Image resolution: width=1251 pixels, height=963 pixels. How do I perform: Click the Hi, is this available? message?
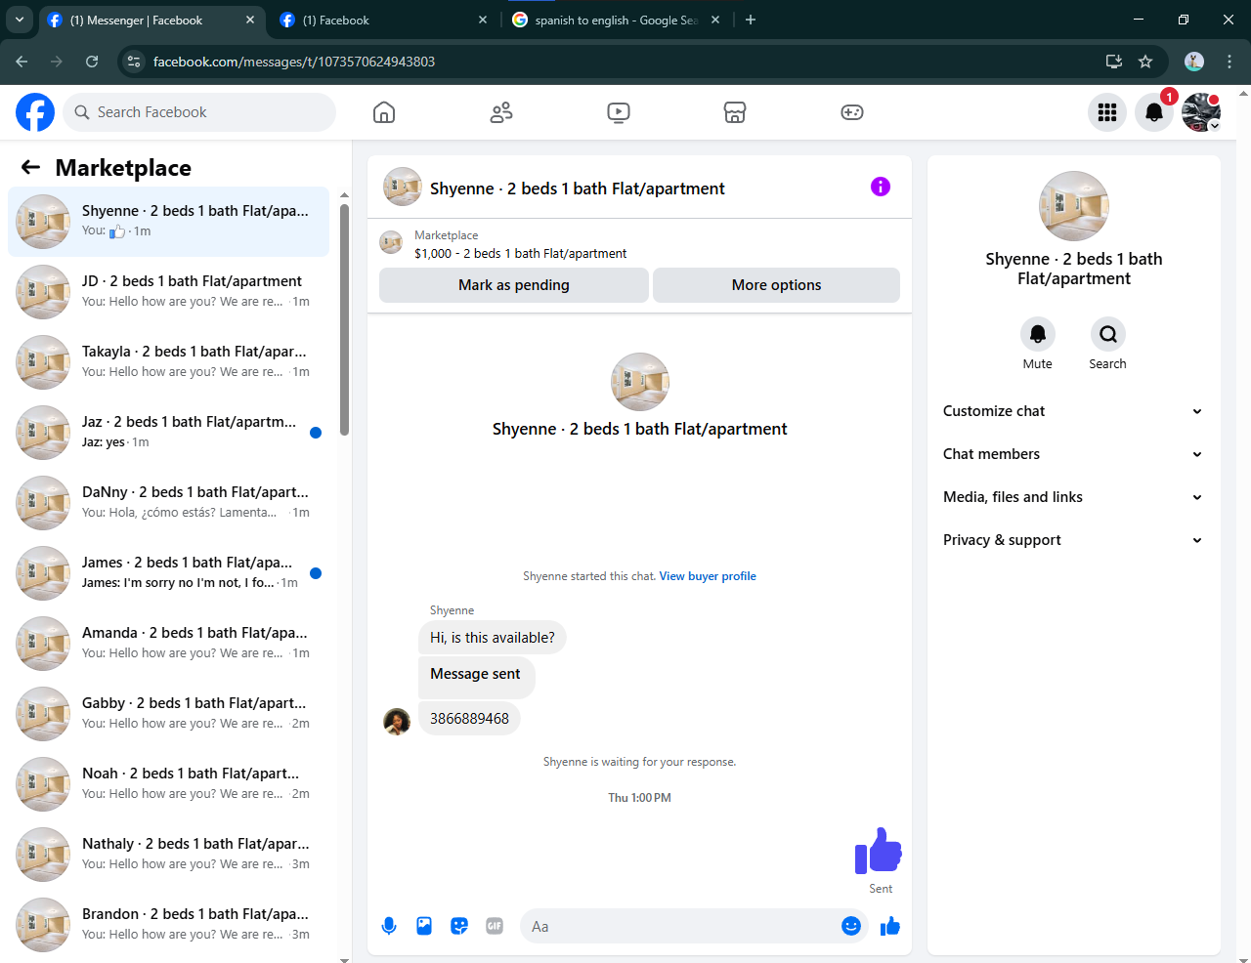[492, 638]
